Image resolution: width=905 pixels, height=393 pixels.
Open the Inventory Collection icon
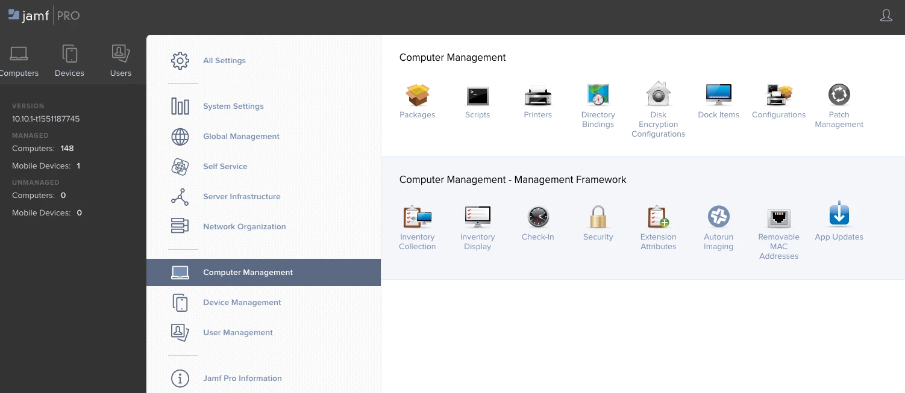coord(417,217)
